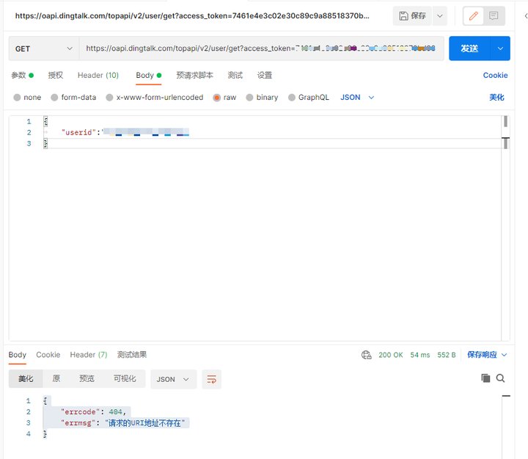528x459 pixels.
Task: Open the Header (10) request tab
Action: click(x=98, y=75)
